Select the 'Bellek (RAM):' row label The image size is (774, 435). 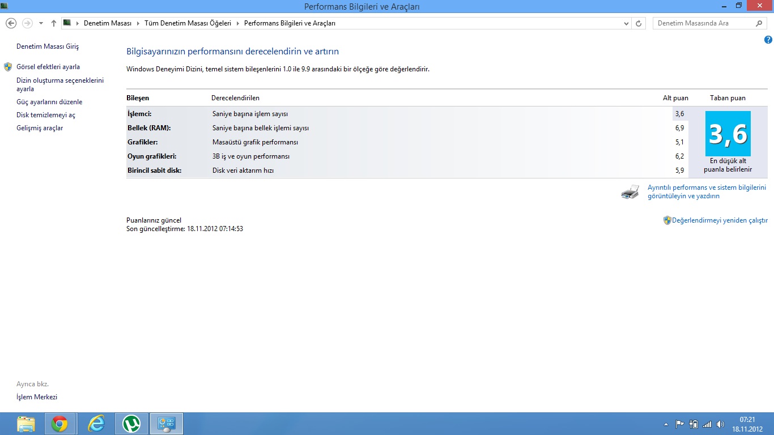point(149,128)
